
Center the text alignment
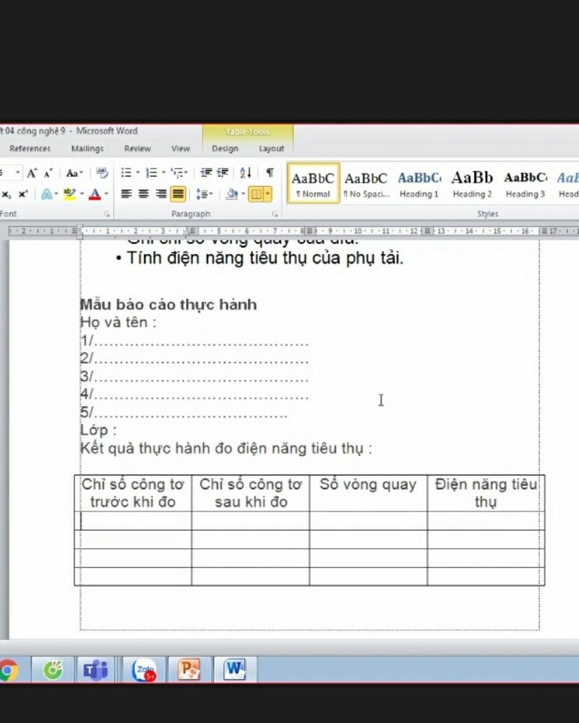point(144,194)
